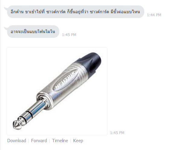Click the separator between Download and Forward
This screenshot has height=150, width=169.
point(28,141)
